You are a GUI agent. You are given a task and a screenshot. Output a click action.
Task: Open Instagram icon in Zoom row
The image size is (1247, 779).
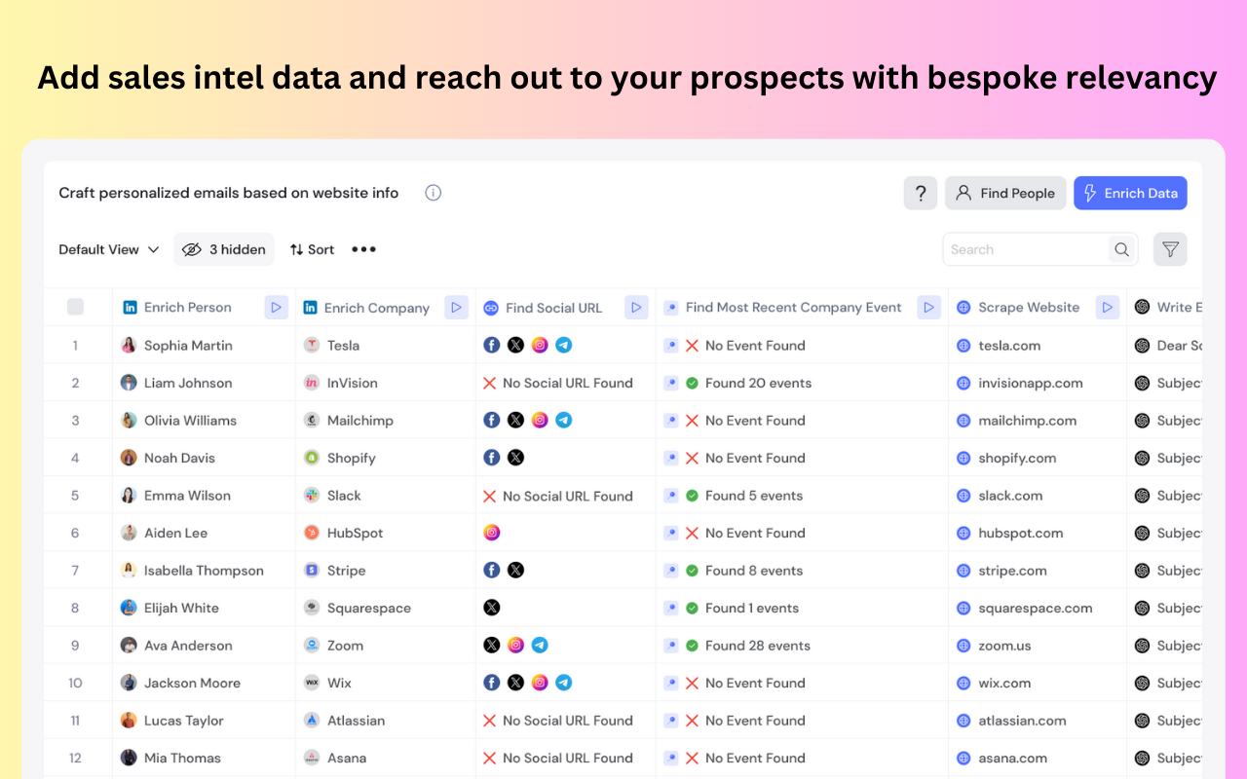(x=515, y=645)
